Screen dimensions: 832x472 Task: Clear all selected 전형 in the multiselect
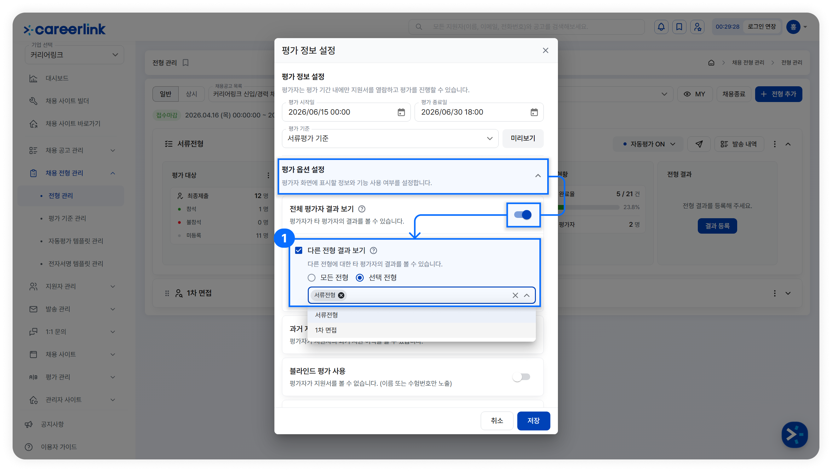515,295
